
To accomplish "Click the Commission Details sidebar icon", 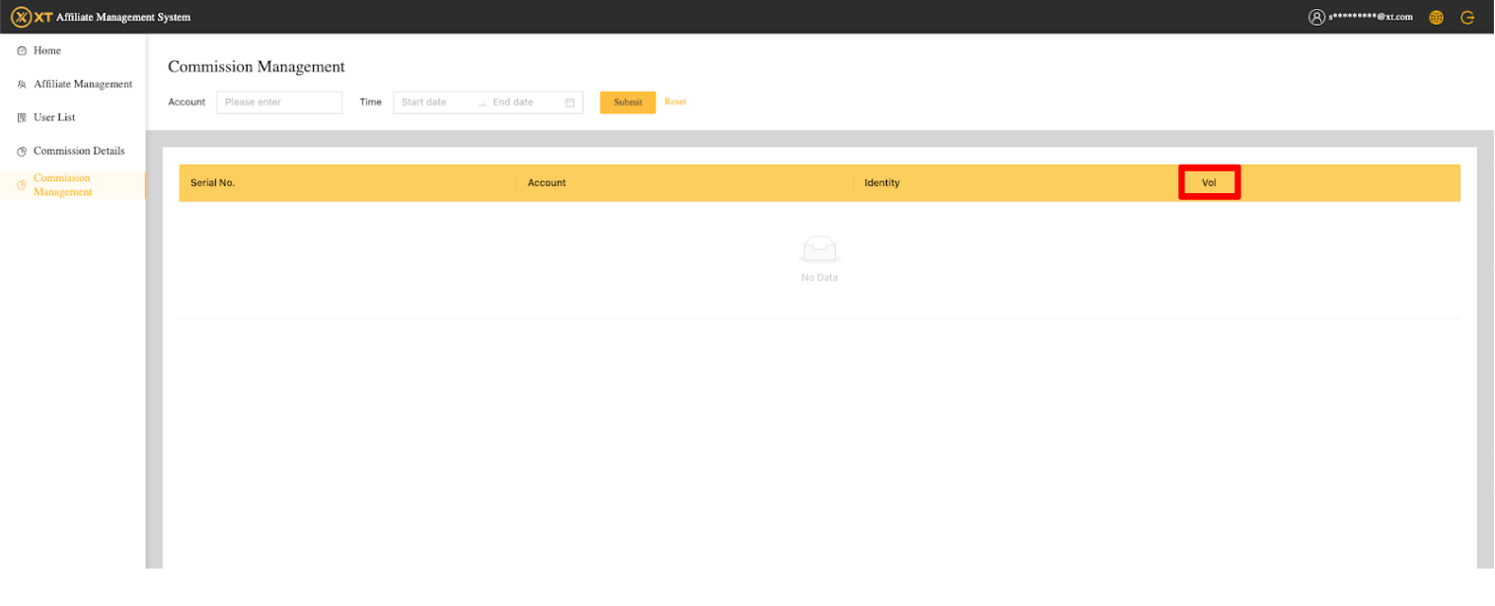I will [22, 152].
